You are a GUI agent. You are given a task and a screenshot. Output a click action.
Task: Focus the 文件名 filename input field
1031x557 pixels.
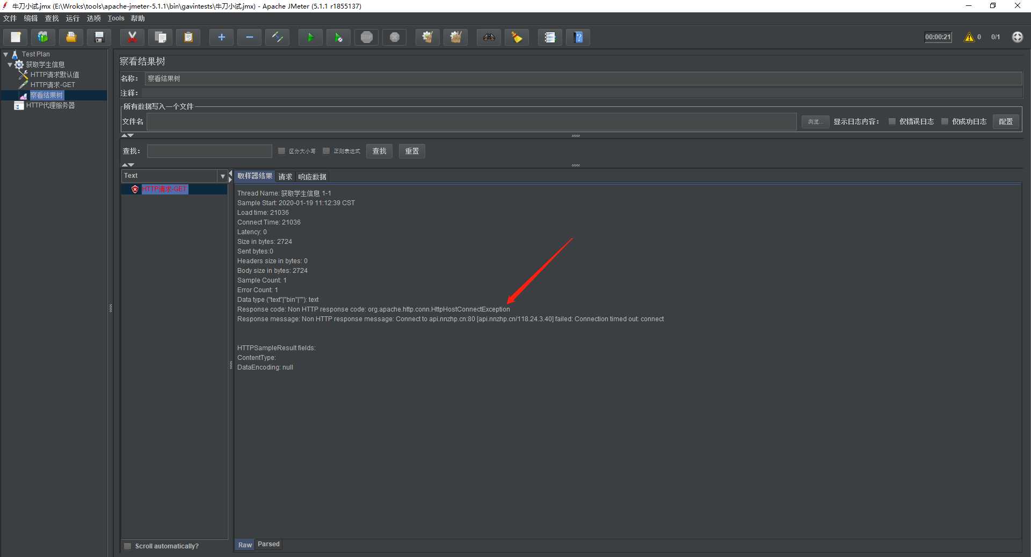pyautogui.click(x=471, y=122)
